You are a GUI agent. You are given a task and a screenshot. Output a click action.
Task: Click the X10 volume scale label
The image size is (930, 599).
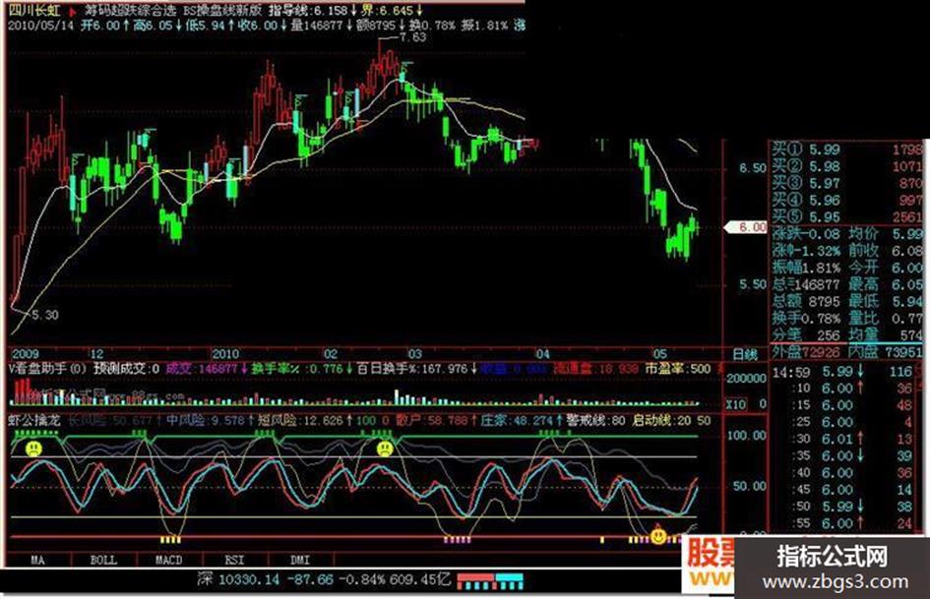coord(736,404)
